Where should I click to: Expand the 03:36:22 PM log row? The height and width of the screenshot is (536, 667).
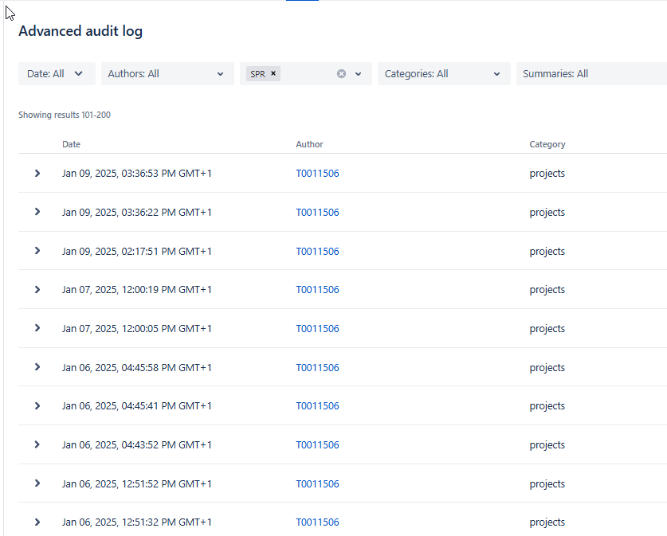pos(37,212)
